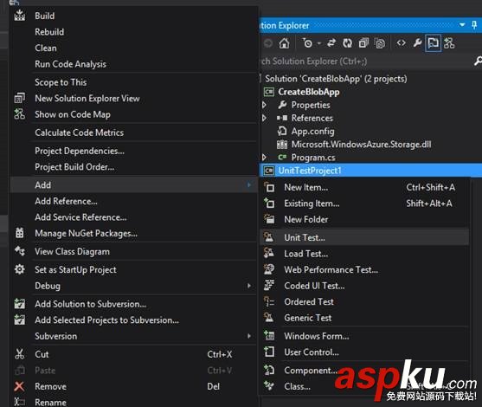Image resolution: width=482 pixels, height=407 pixels.
Task: Open the pending changes filter dropdown arrow
Action: [x=319, y=43]
